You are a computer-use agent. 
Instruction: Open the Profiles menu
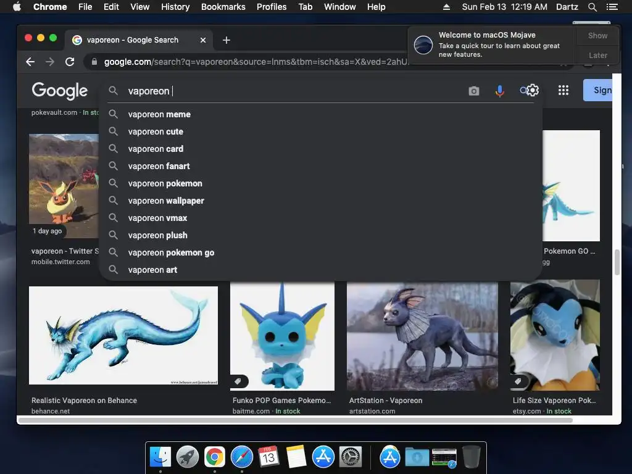pyautogui.click(x=272, y=7)
